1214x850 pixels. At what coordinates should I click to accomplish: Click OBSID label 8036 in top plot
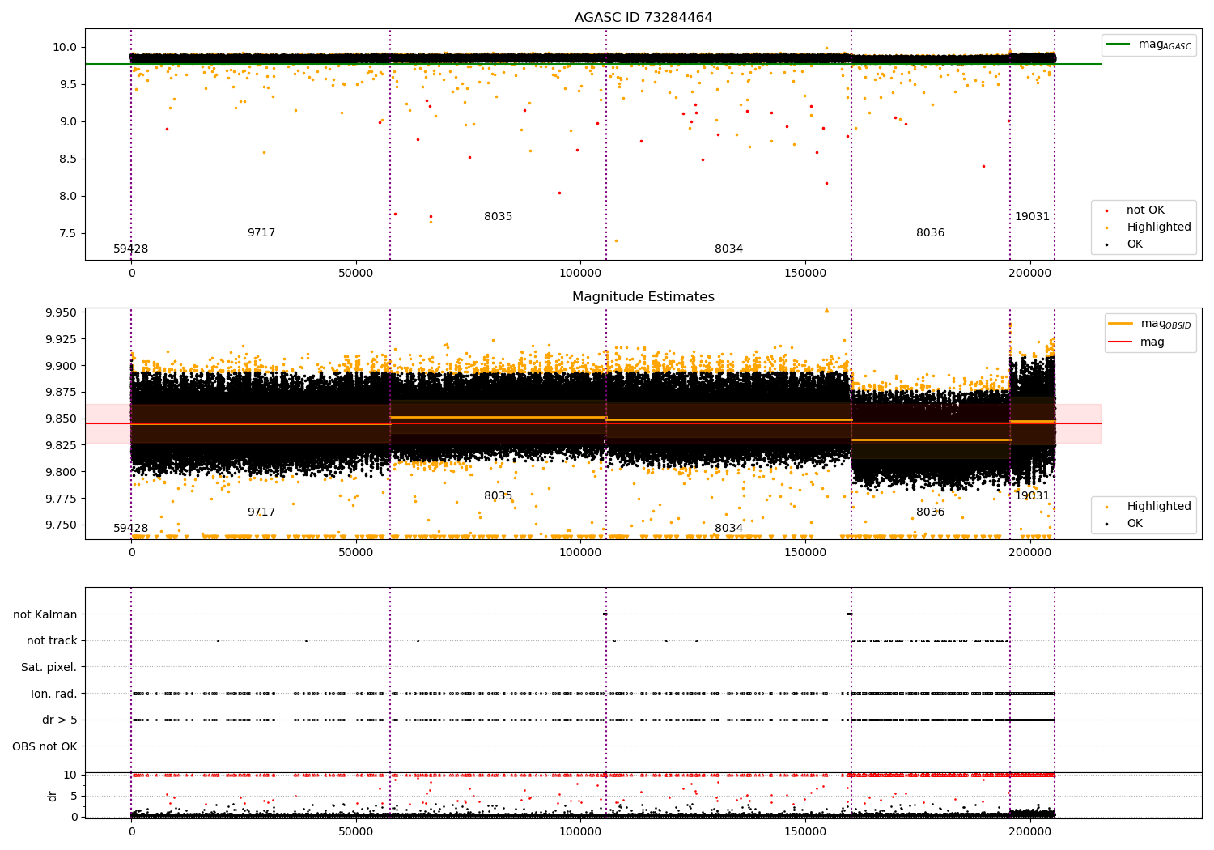(931, 233)
